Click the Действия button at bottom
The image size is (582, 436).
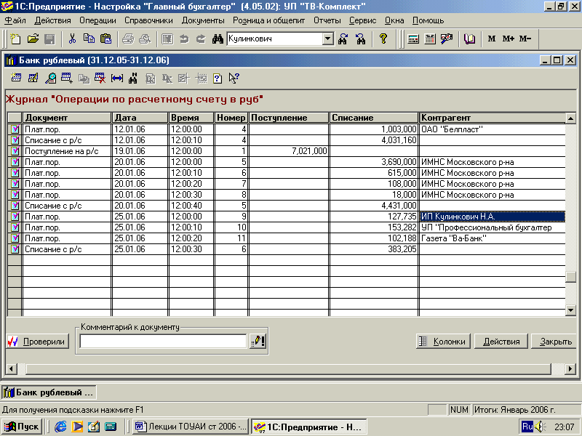click(x=501, y=342)
